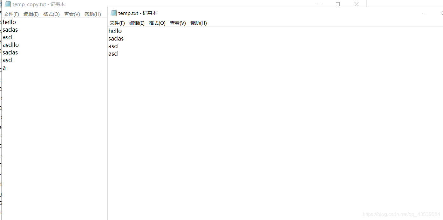This screenshot has height=220, width=443.
Task: Click the Notepad icon in temp_copy.txt title bar
Action: point(8,4)
